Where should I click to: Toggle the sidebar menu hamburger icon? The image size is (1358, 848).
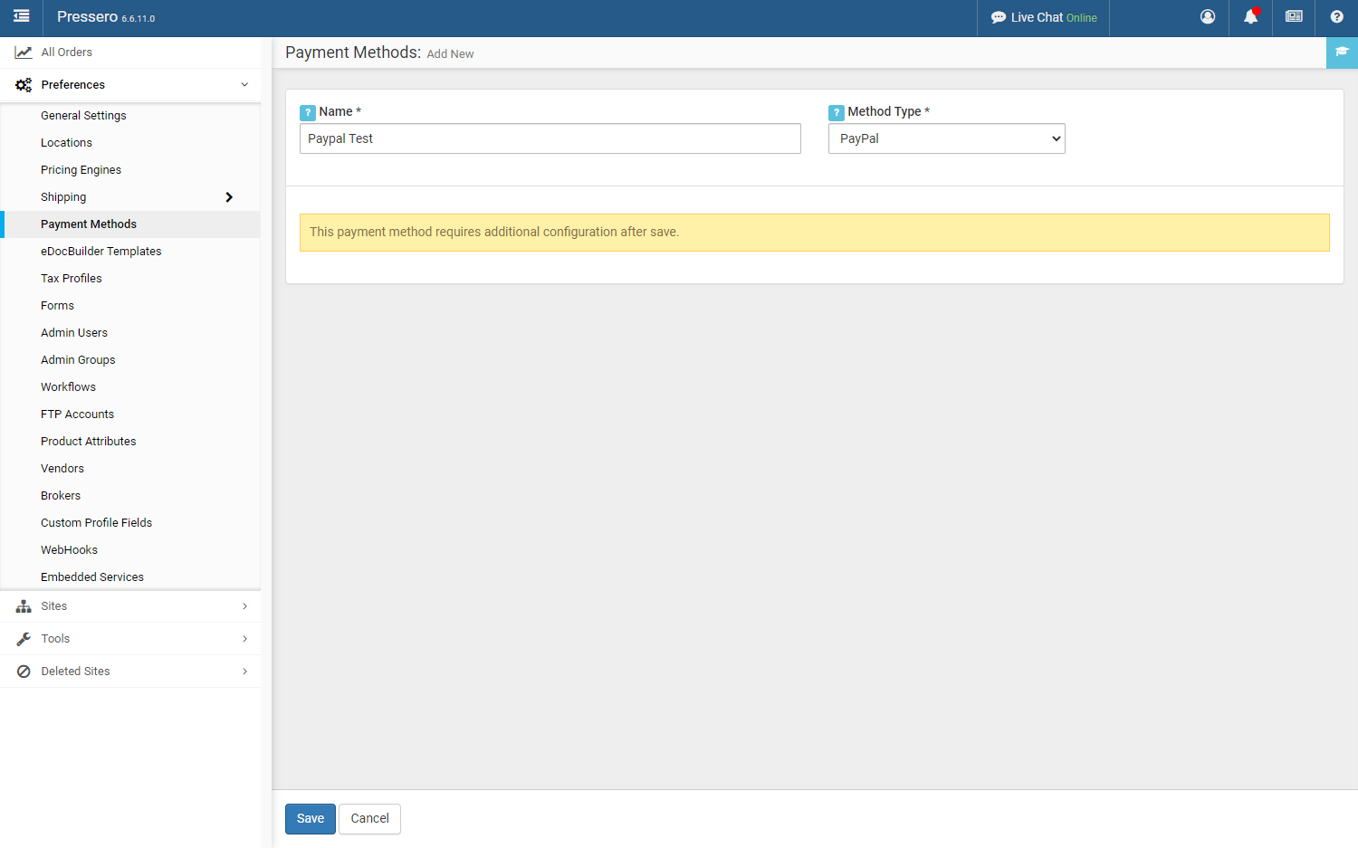(x=22, y=16)
